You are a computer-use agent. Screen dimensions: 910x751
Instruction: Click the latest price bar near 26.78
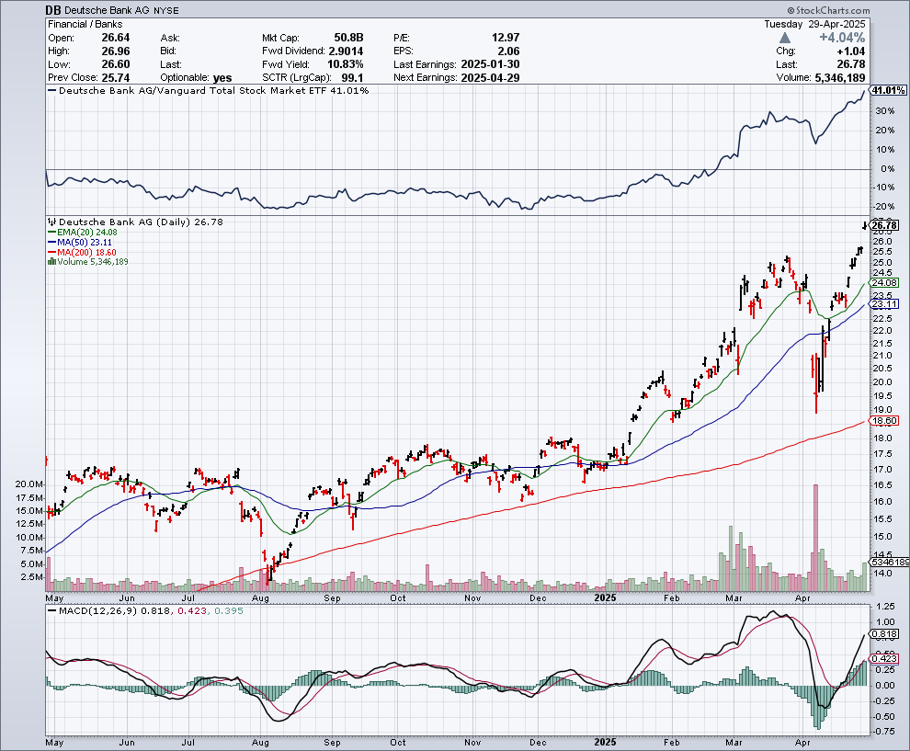coord(865,225)
